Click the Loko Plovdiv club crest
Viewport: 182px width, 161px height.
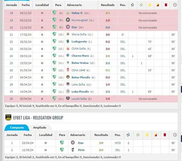tap(68, 91)
